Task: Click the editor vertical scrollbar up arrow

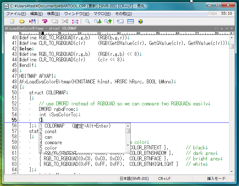Action: click(232, 38)
